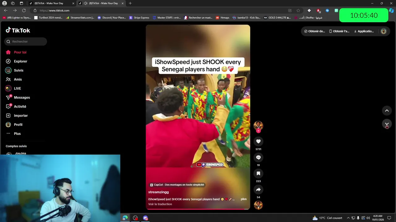Image resolution: width=396 pixels, height=222 pixels.
Task: Click Discord icon in taskbar
Action: pyautogui.click(x=145, y=218)
